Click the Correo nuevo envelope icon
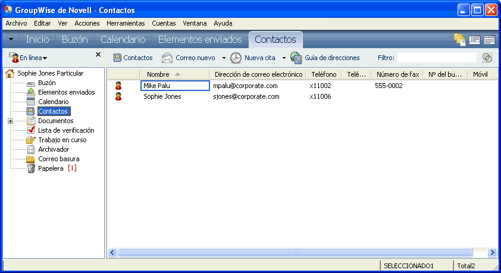The height and width of the screenshot is (273, 501). (167, 58)
